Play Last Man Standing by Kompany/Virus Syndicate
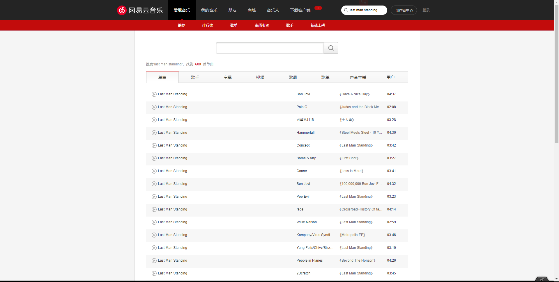The height and width of the screenshot is (282, 559). click(x=154, y=235)
